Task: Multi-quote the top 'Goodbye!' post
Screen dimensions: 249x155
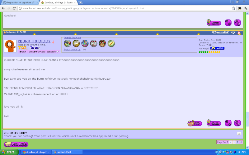Action: click(x=228, y=23)
